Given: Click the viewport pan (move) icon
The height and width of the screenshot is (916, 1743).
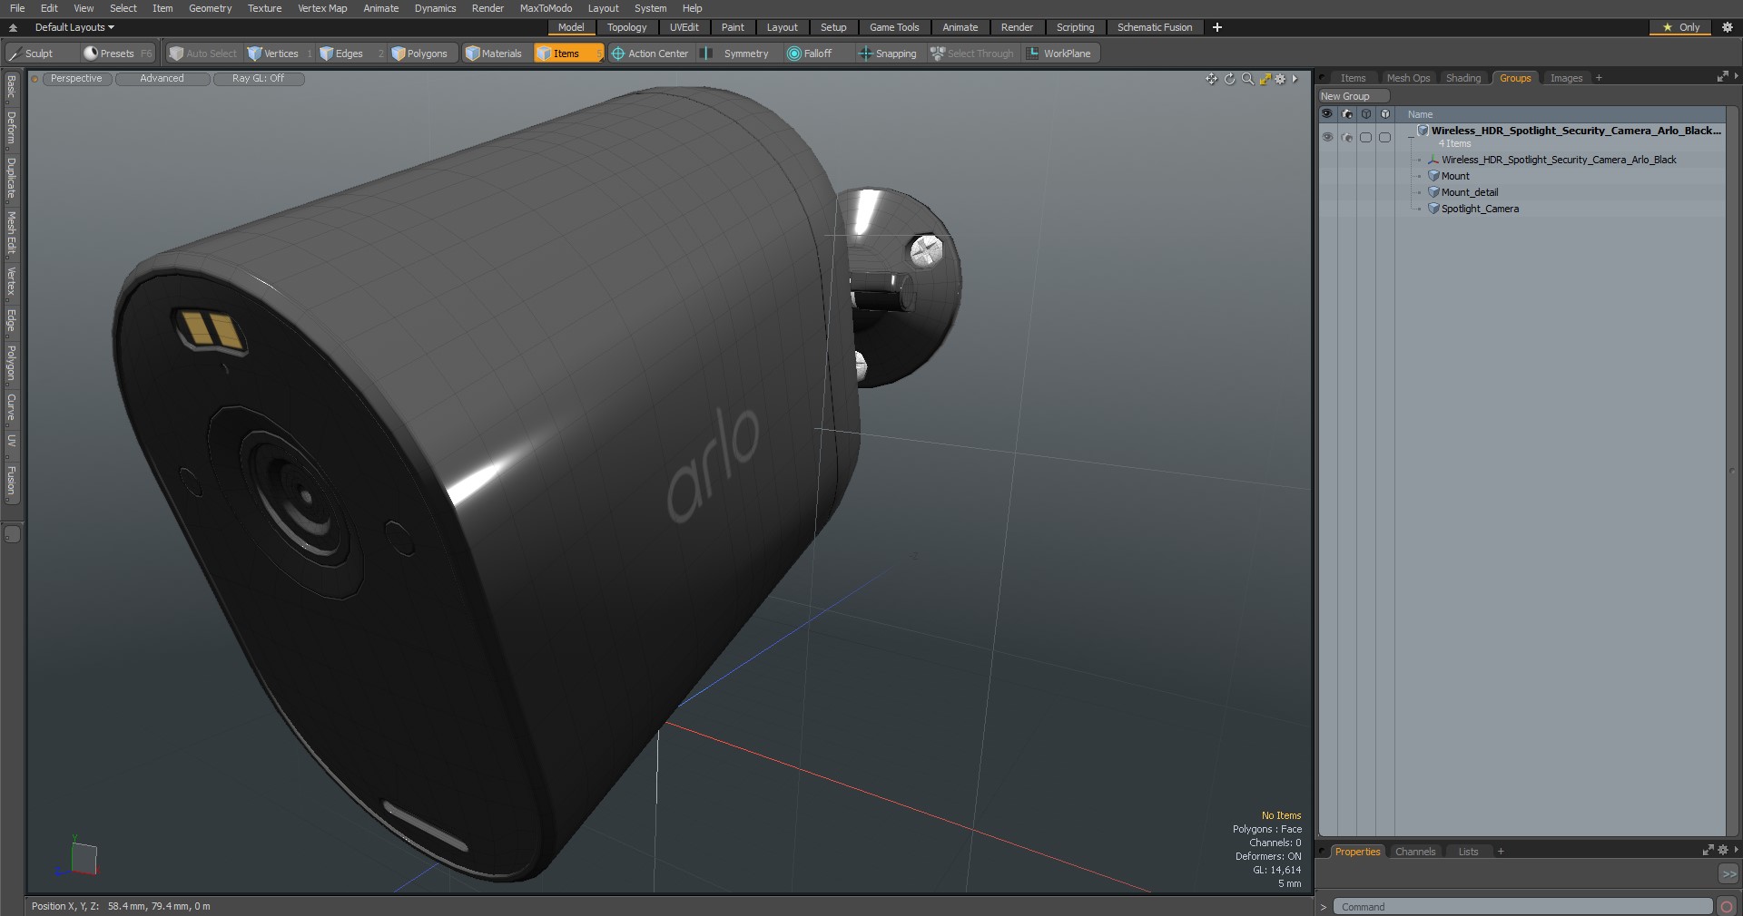Looking at the screenshot, I should coord(1211,79).
